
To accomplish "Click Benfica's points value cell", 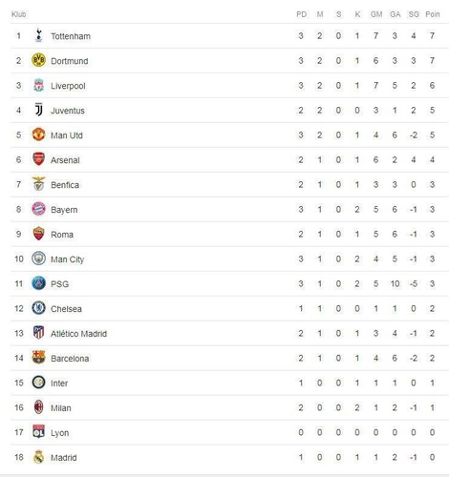I will click(x=432, y=184).
